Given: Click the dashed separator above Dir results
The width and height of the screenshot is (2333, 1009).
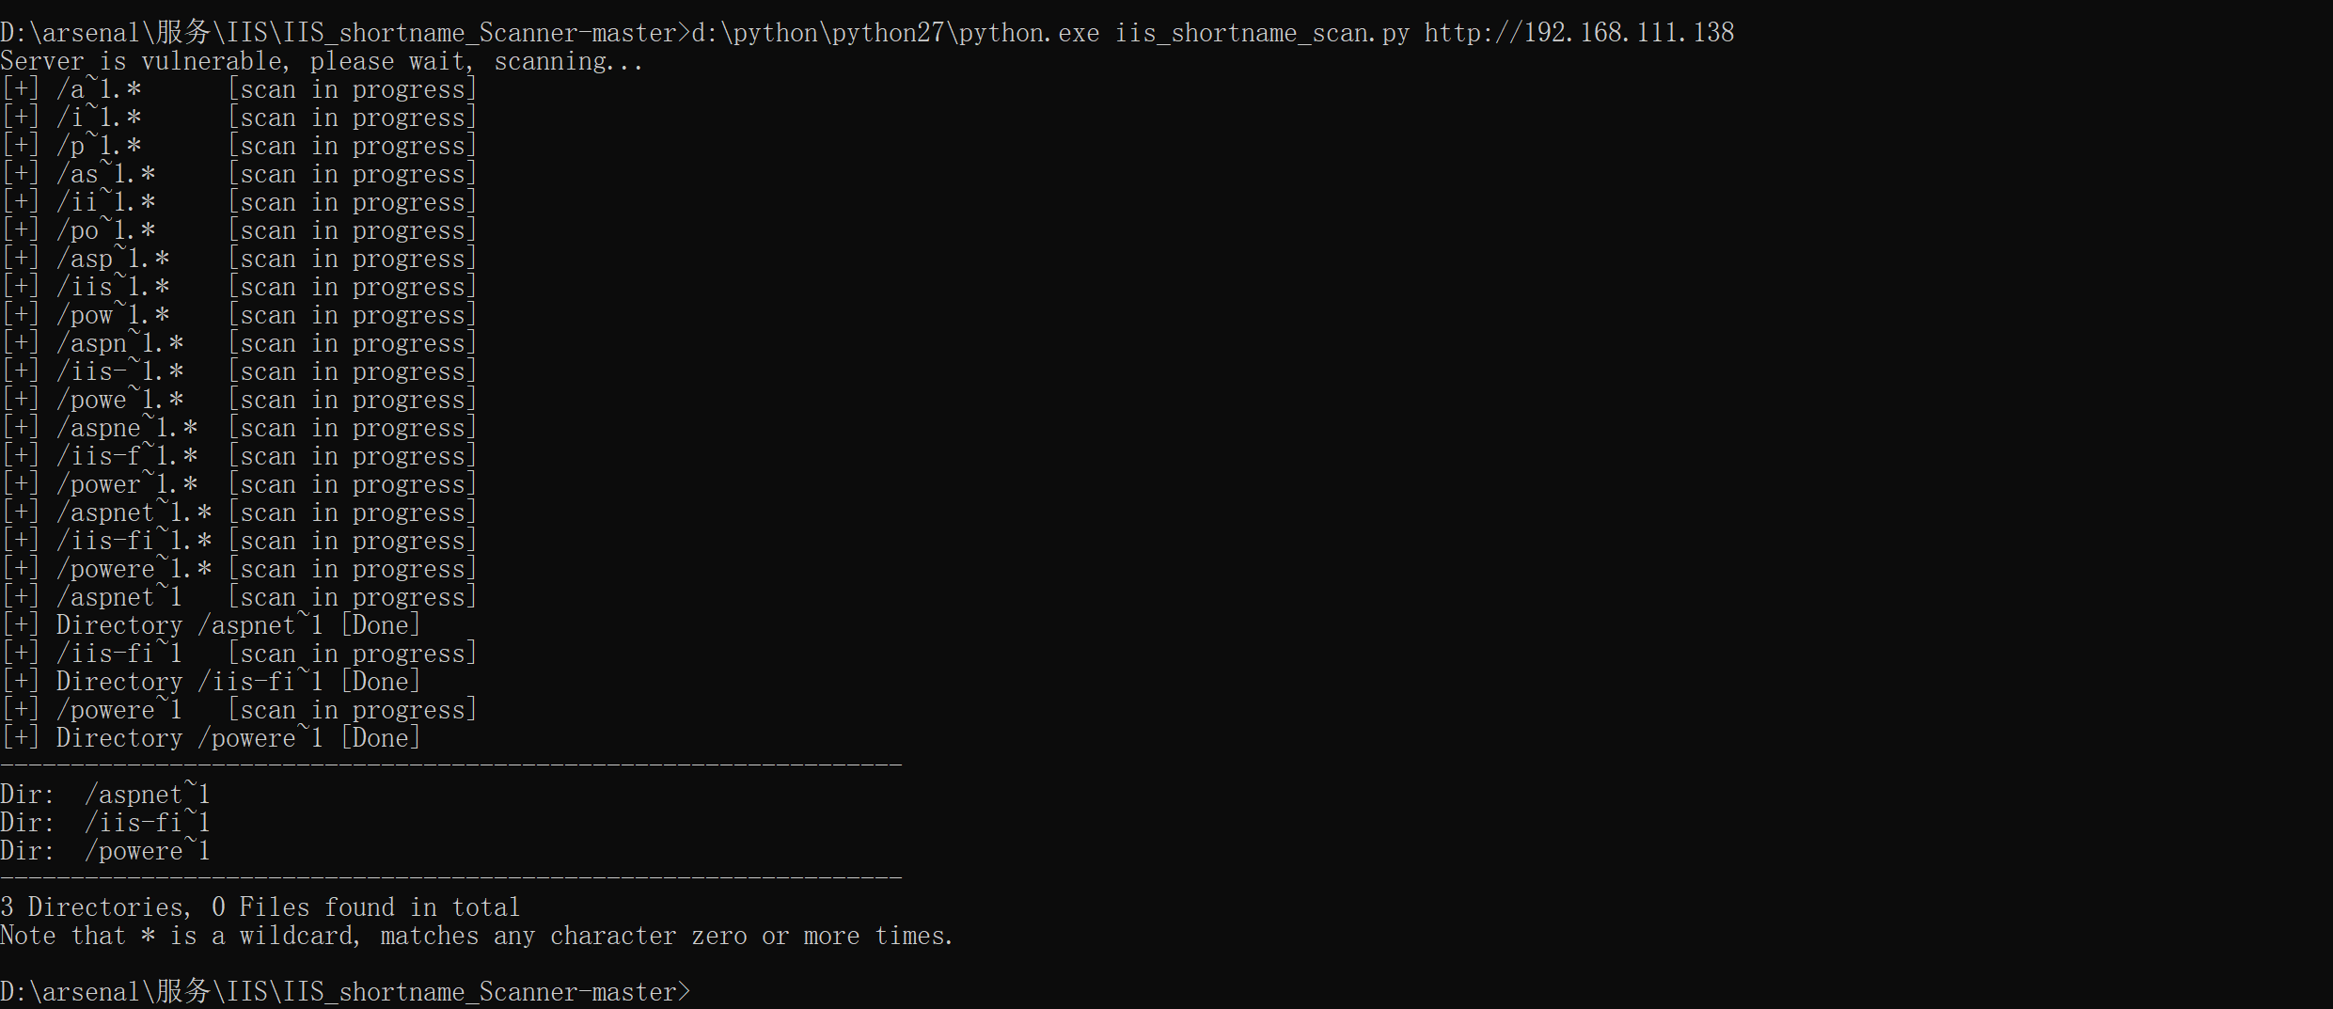Looking at the screenshot, I should (x=451, y=765).
